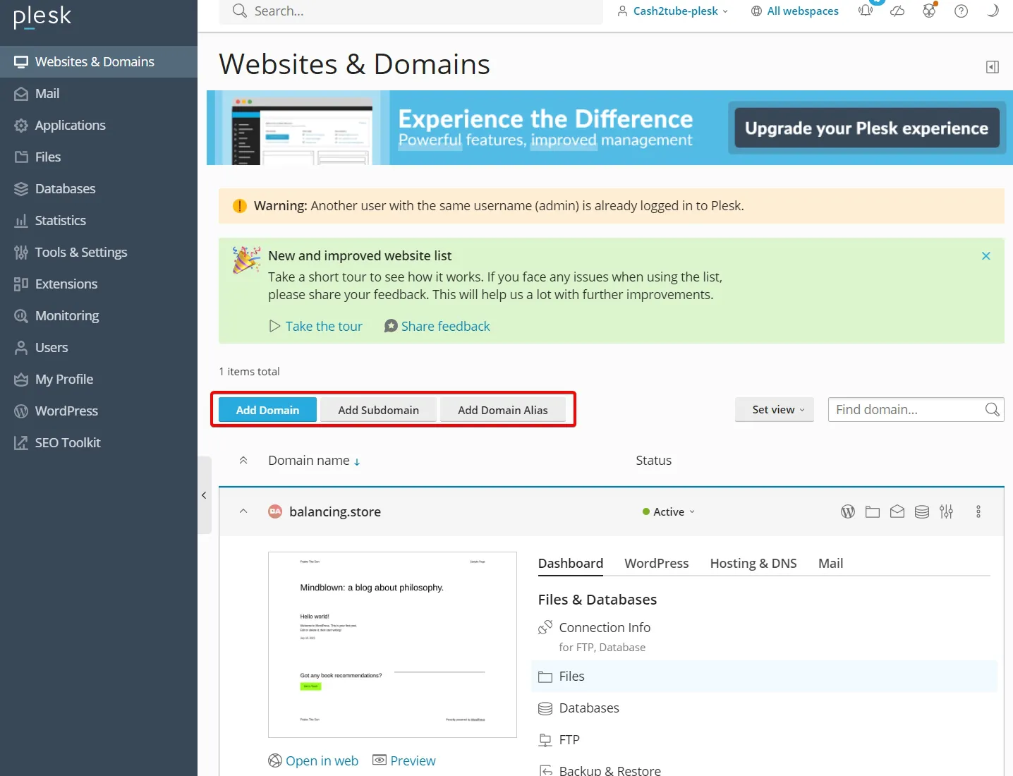Switch to the domain Mail tab
This screenshot has width=1013, height=776.
pos(830,563)
